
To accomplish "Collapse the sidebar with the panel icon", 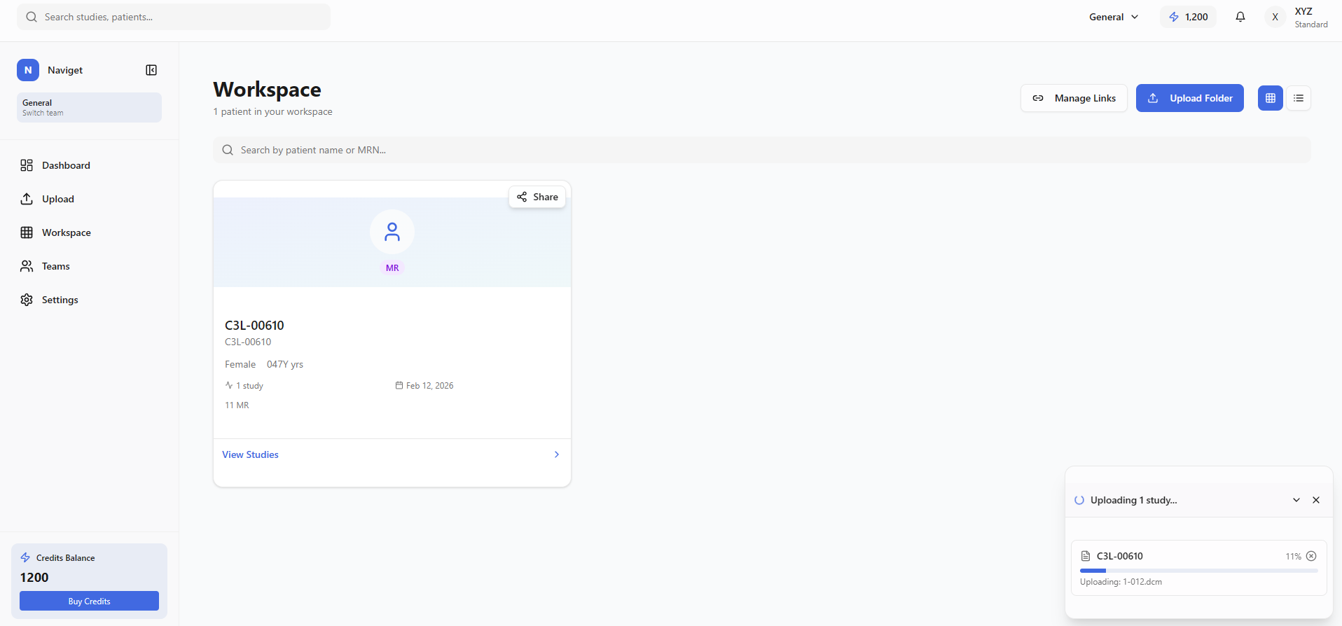I will pos(151,70).
